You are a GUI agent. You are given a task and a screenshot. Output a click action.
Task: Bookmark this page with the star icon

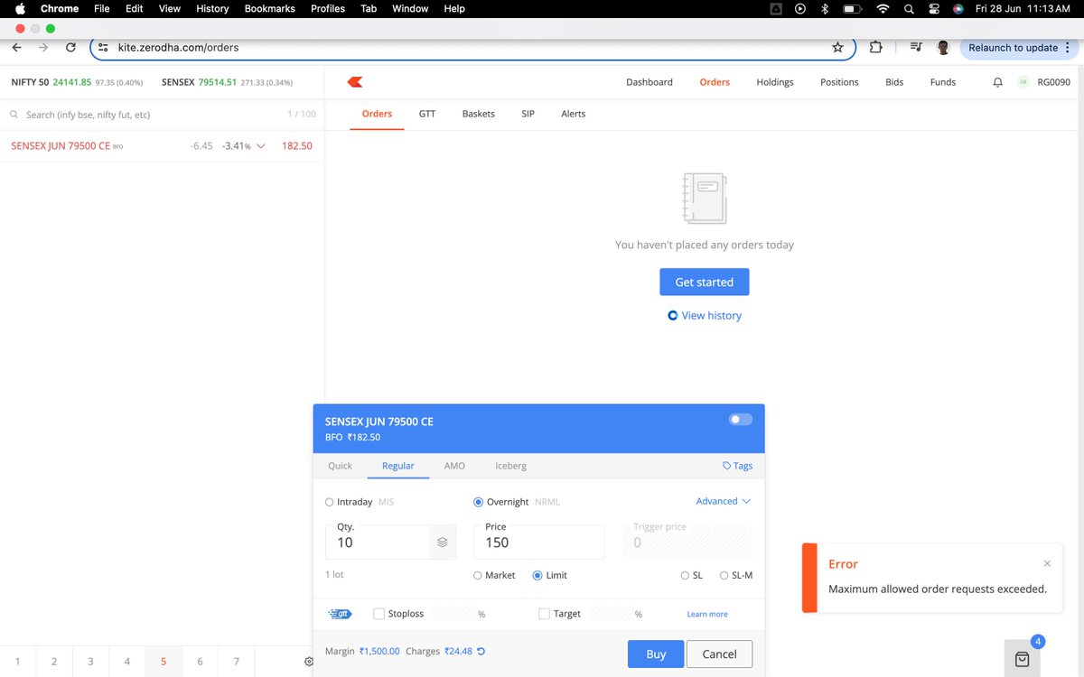(x=837, y=47)
